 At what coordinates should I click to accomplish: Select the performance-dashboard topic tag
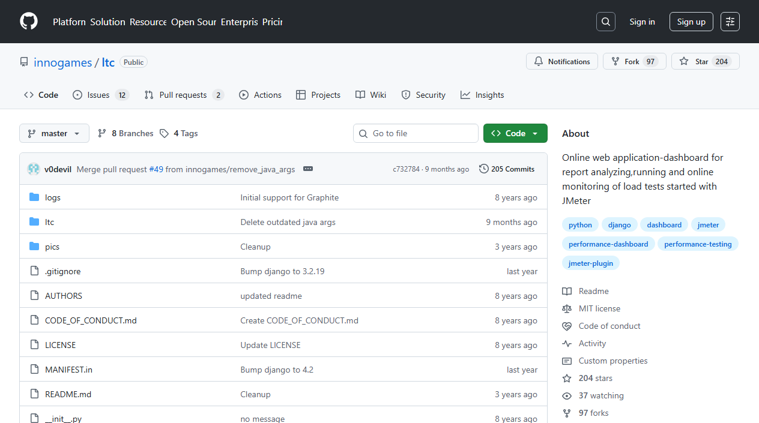pyautogui.click(x=608, y=244)
